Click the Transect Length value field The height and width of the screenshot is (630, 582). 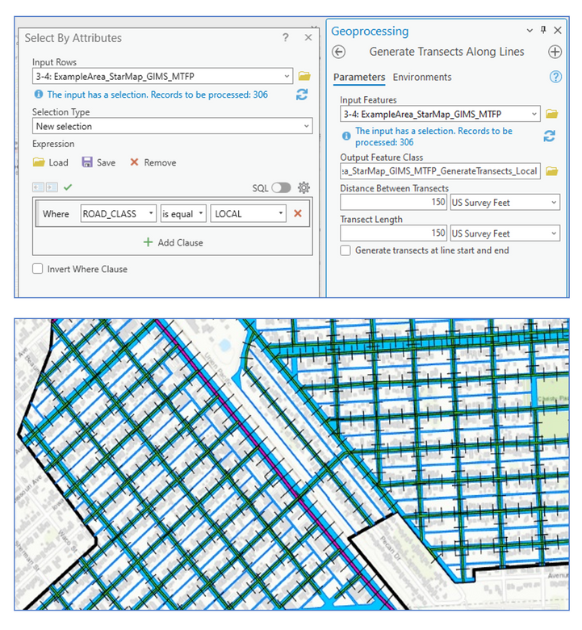click(x=393, y=233)
